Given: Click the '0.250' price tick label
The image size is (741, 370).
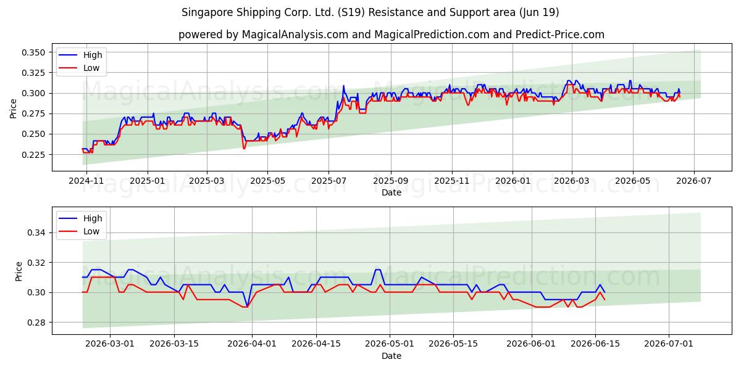Looking at the screenshot, I should 35,134.
